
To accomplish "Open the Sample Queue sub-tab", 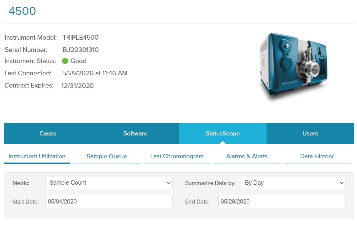I will coord(107,156).
